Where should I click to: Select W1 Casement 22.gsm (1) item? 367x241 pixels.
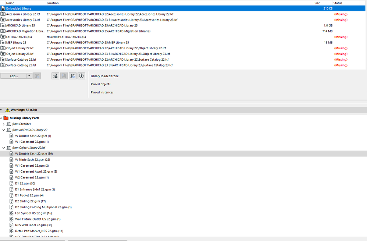[x=32, y=142]
